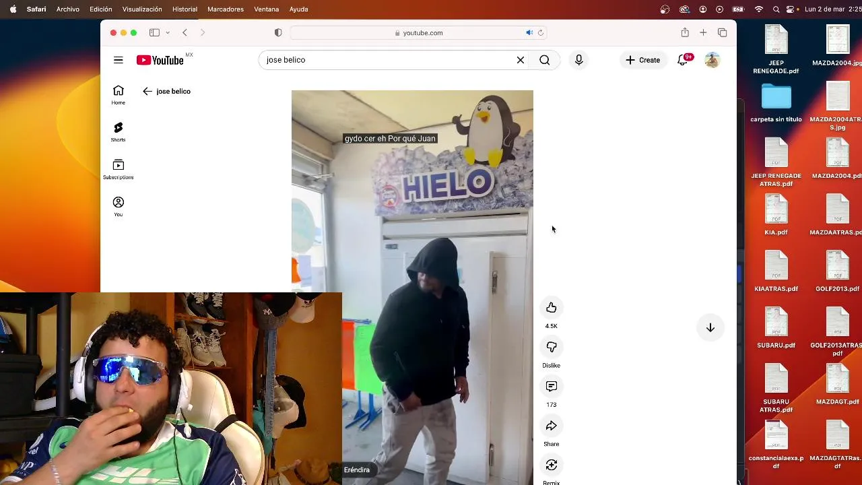Select KIA.pdf on the desktop
Image resolution: width=862 pixels, height=485 pixels.
(776, 215)
